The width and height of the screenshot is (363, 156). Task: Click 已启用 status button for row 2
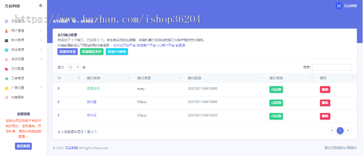pos(276,103)
